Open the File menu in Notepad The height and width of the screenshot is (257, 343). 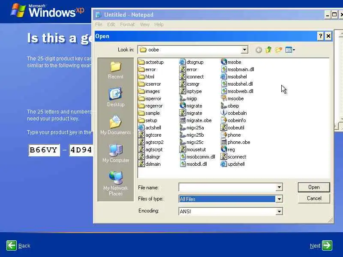point(99,24)
